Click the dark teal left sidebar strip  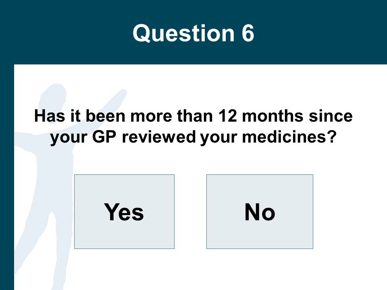(x=7, y=177)
